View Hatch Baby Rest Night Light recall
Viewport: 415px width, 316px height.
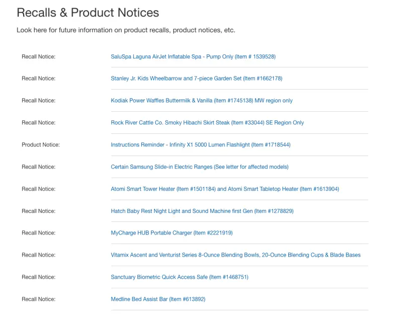pyautogui.click(x=202, y=211)
